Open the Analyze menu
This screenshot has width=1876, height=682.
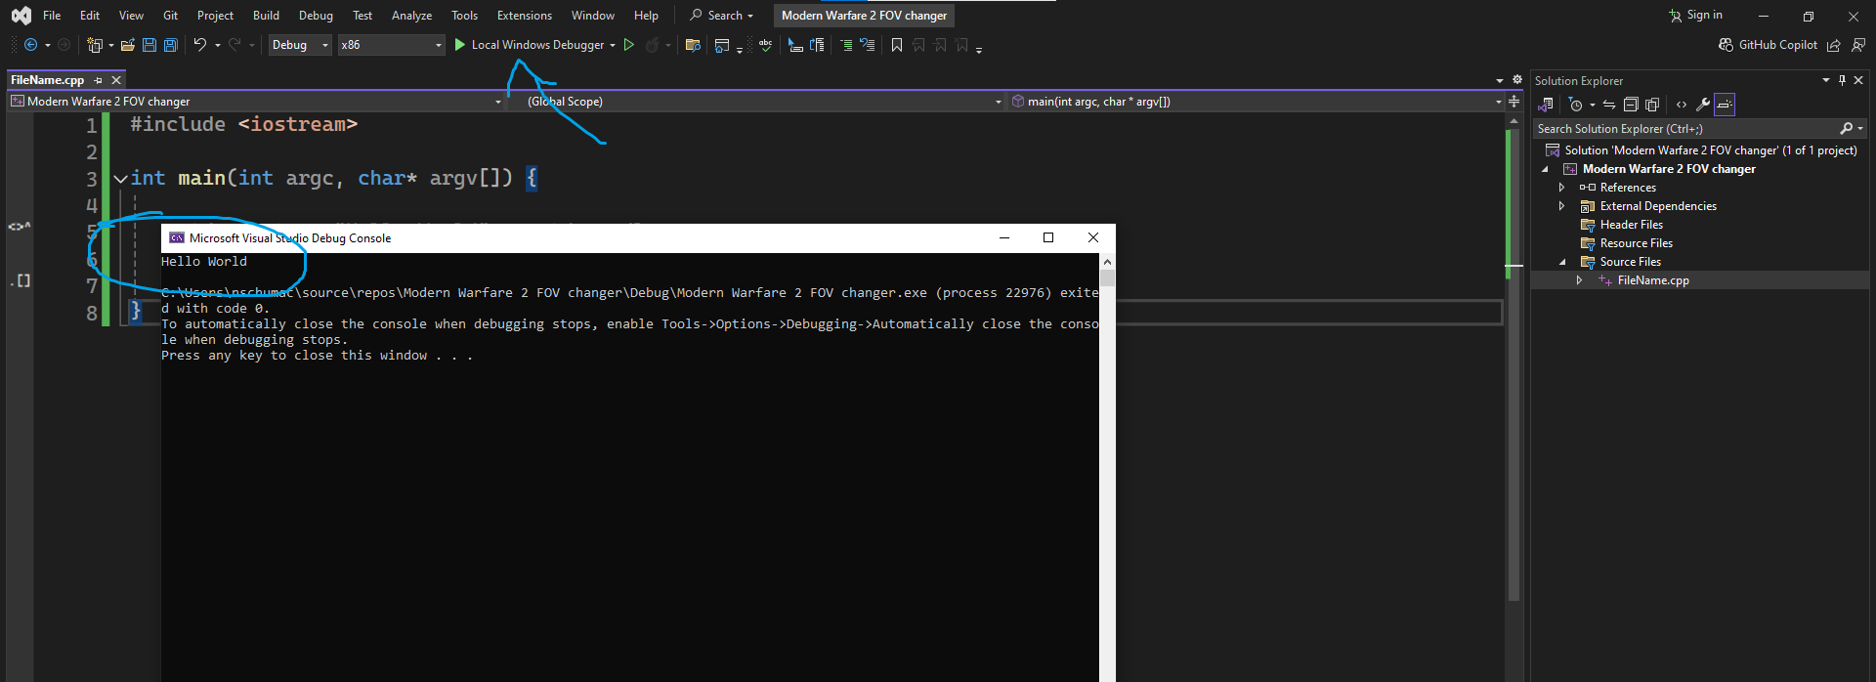pyautogui.click(x=411, y=16)
